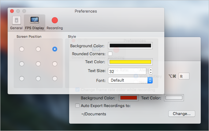Enable Auto Export Recordings checkbox
This screenshot has height=131, width=209.
pyautogui.click(x=77, y=106)
